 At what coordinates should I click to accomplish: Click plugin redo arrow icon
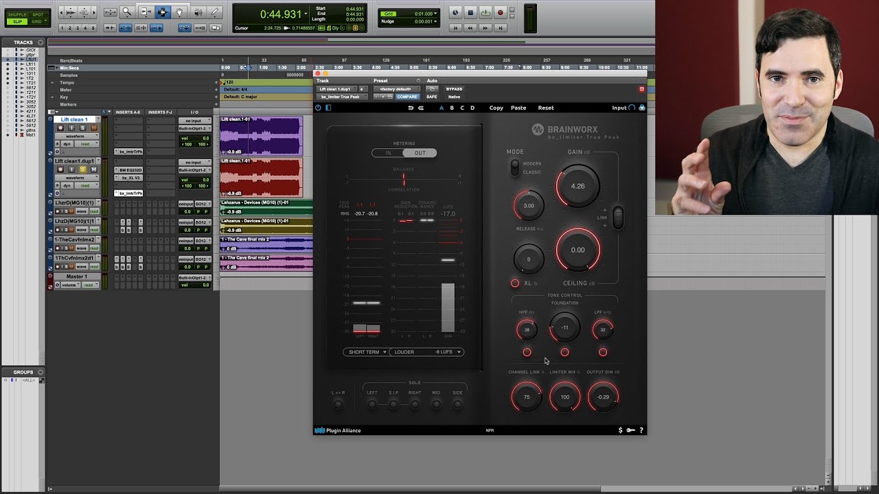pos(421,108)
